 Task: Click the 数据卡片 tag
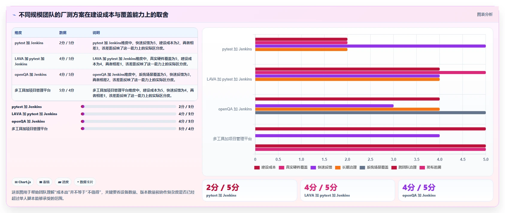tap(85, 182)
